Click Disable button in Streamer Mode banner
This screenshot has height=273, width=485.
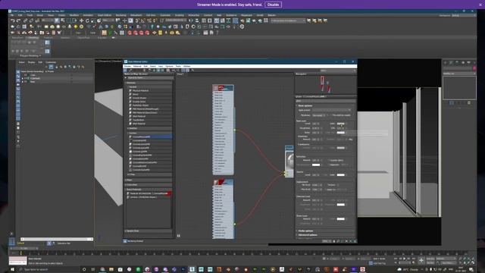[x=273, y=5]
